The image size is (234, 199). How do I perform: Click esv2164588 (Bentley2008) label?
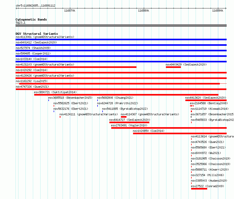(x=209, y=103)
